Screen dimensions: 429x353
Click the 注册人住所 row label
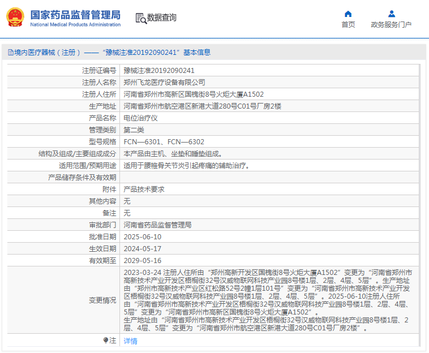(x=99, y=94)
